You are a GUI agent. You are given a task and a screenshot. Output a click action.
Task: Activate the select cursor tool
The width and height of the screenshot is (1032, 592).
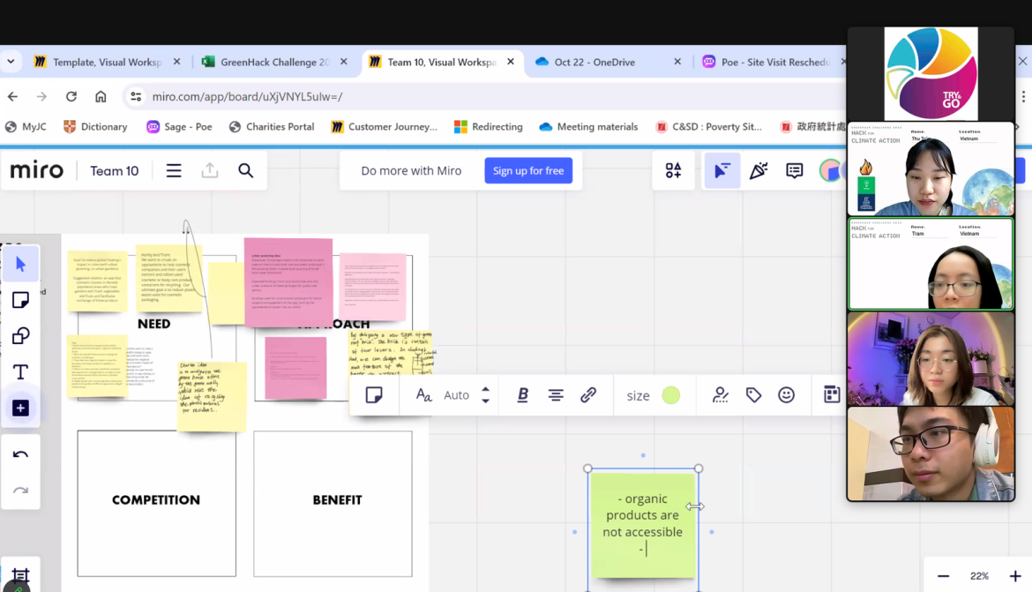click(20, 265)
